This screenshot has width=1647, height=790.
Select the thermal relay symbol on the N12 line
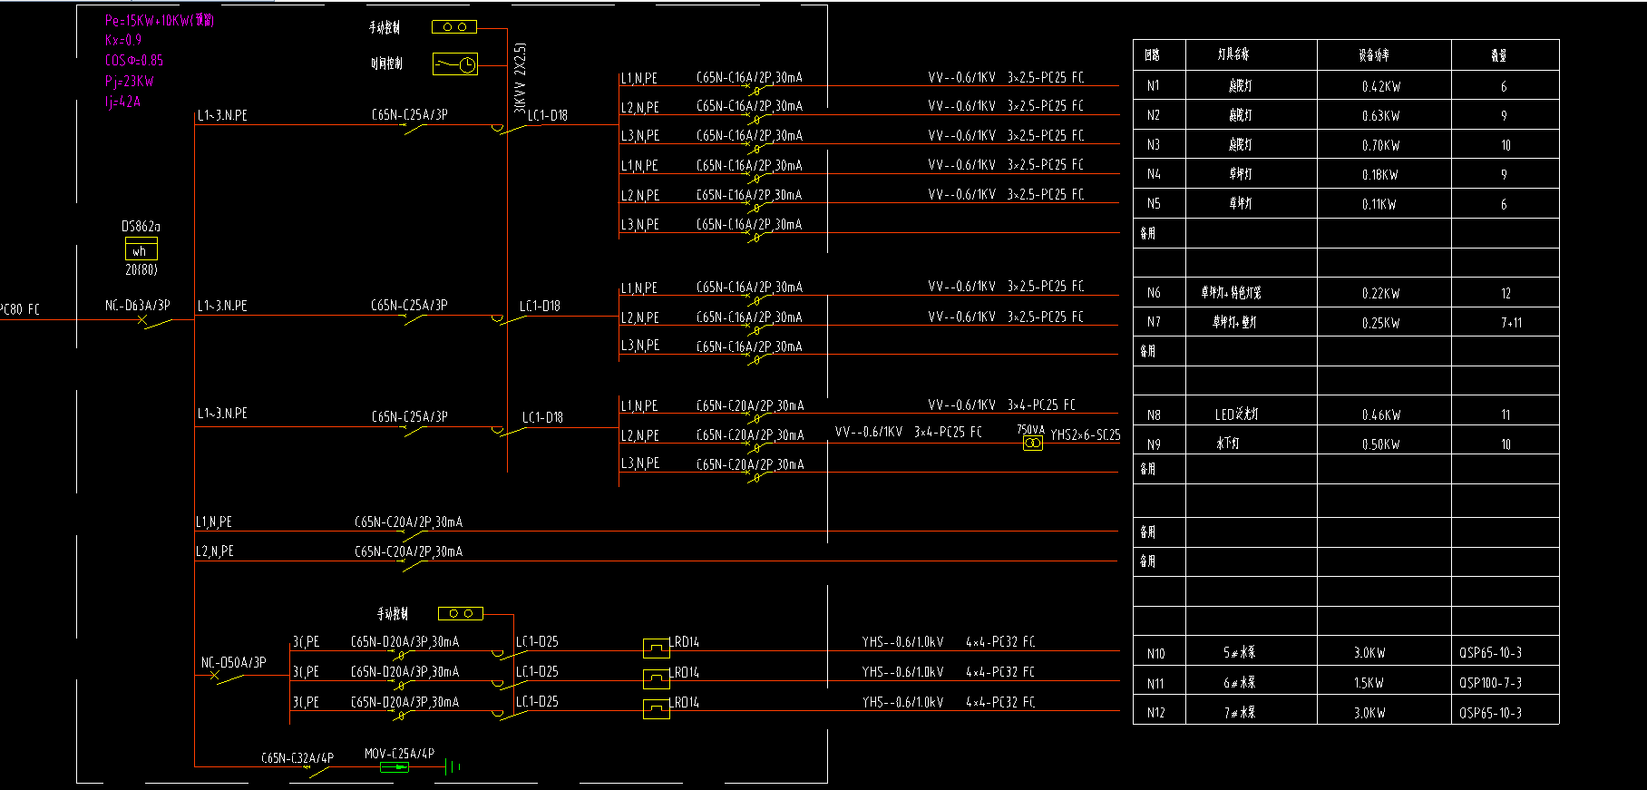click(x=657, y=709)
